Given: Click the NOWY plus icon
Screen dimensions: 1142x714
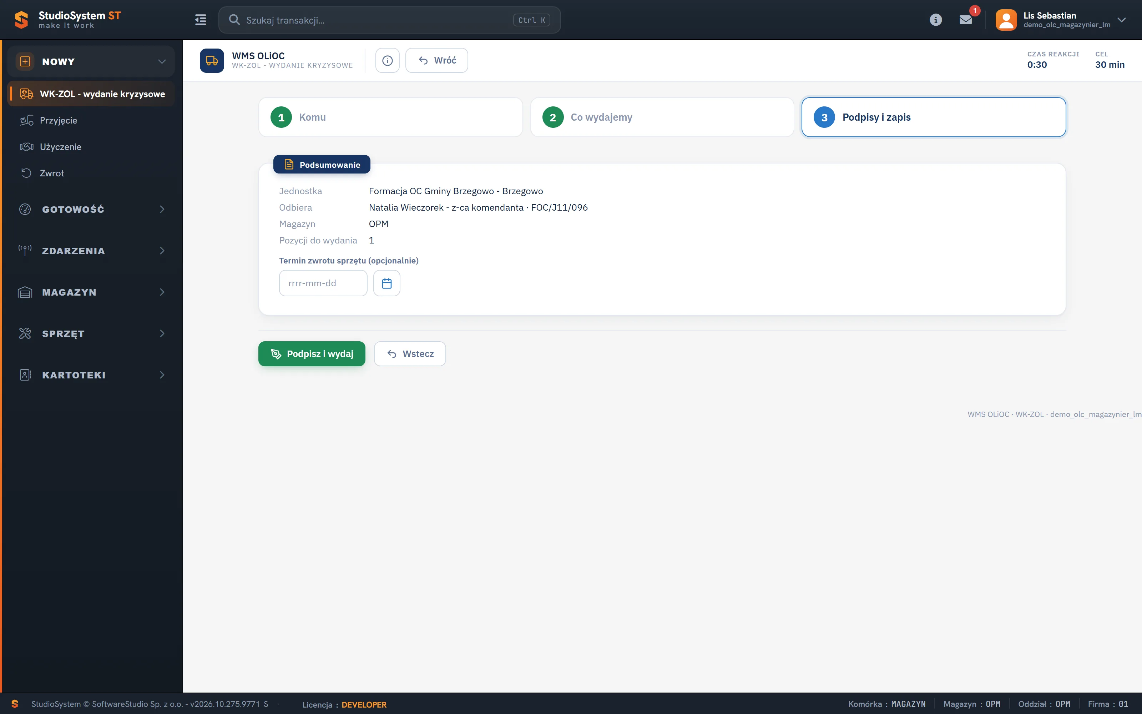Looking at the screenshot, I should coord(25,61).
